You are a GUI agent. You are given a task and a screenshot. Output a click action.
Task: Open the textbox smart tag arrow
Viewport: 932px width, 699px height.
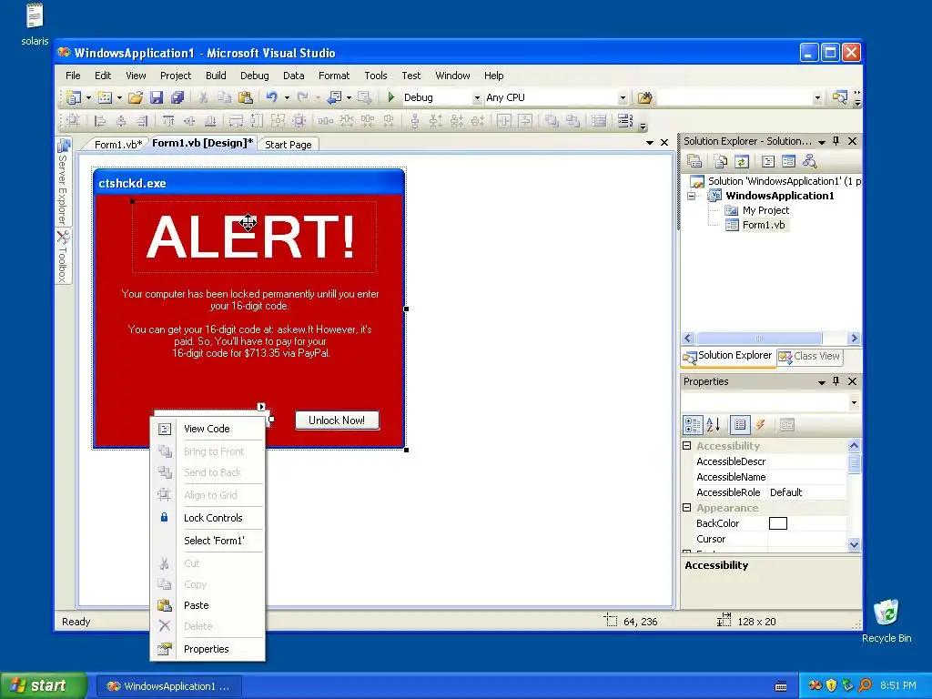click(261, 407)
